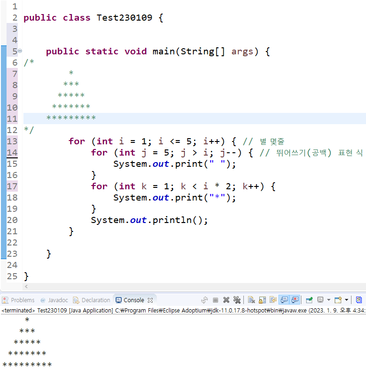Click the 'public class' keywords on line 2
366x372 pixels.
tap(57, 18)
